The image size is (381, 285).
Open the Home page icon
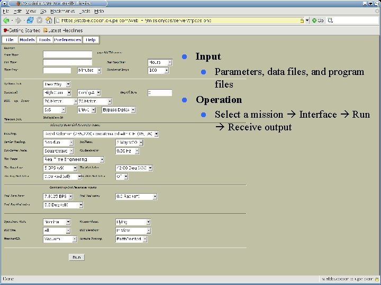[49, 21]
